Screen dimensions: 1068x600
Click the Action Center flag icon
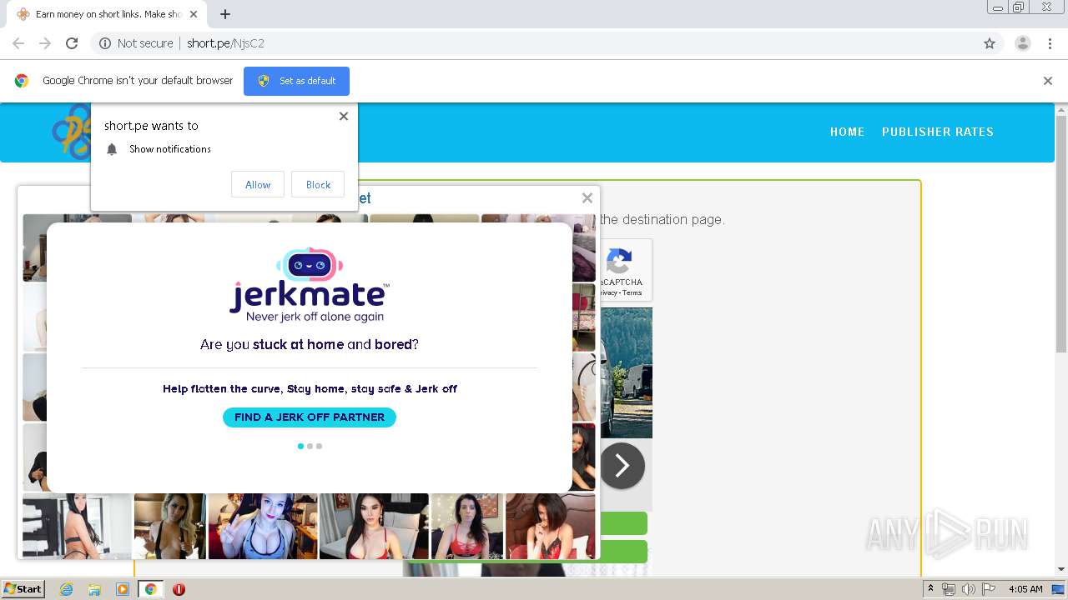point(988,589)
